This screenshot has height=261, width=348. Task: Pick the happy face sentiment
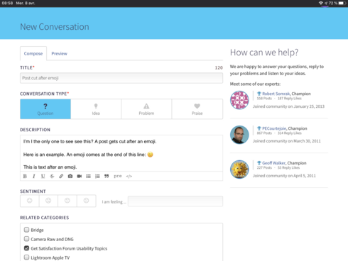point(30,201)
